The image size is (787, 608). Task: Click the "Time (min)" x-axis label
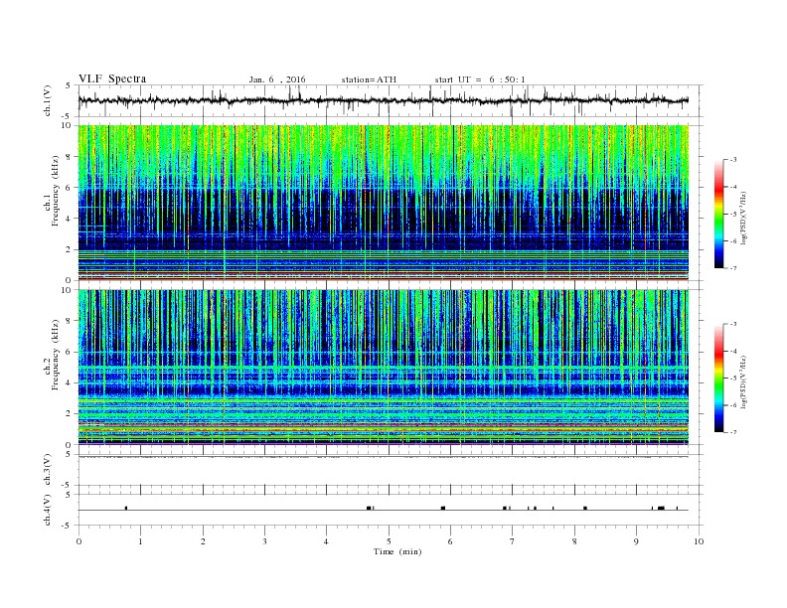click(397, 551)
